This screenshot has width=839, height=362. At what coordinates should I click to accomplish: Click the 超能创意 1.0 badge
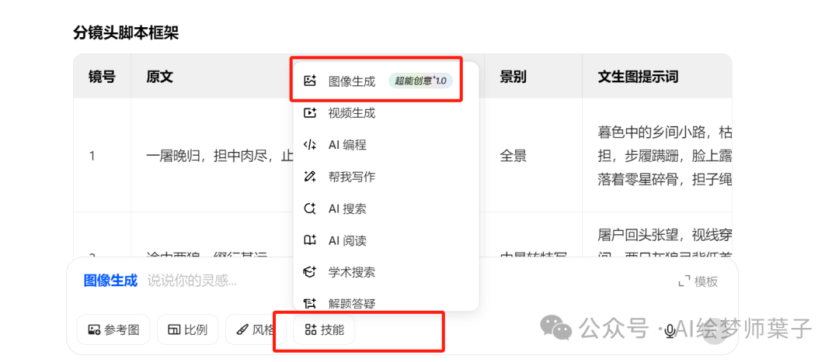tap(420, 81)
